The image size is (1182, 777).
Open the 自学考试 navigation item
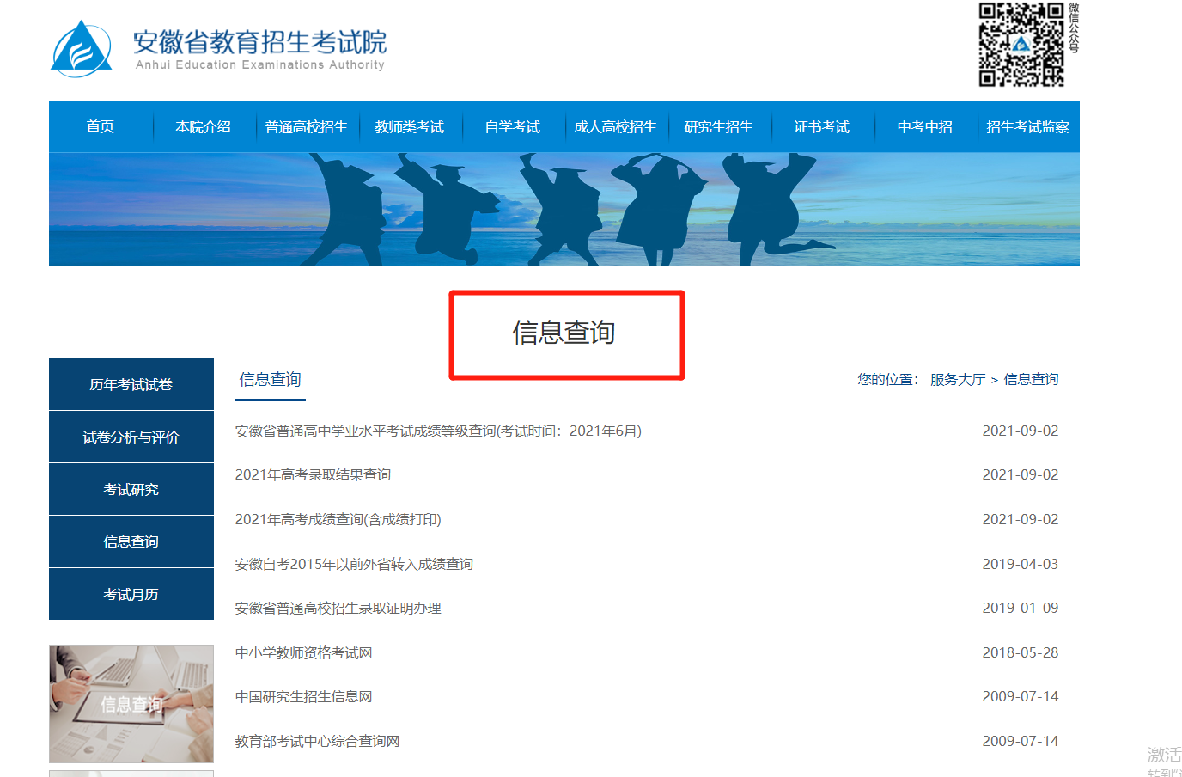(513, 127)
